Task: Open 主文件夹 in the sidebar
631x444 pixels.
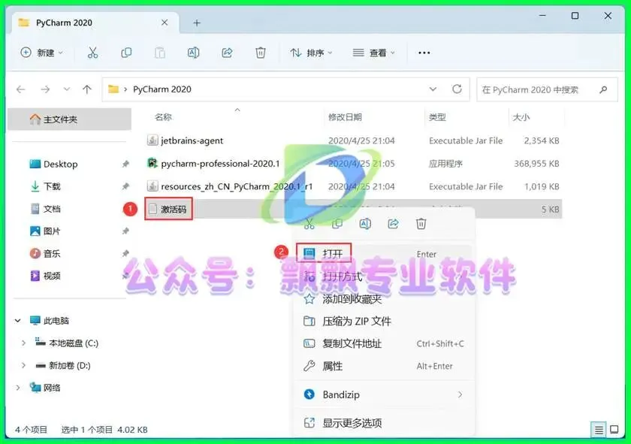Action: [69, 119]
